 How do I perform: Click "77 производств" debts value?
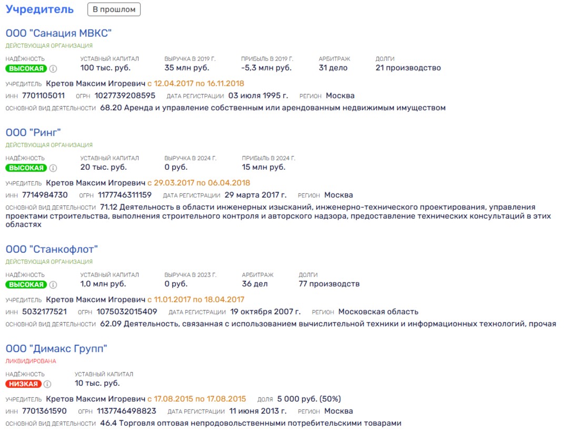(x=329, y=284)
